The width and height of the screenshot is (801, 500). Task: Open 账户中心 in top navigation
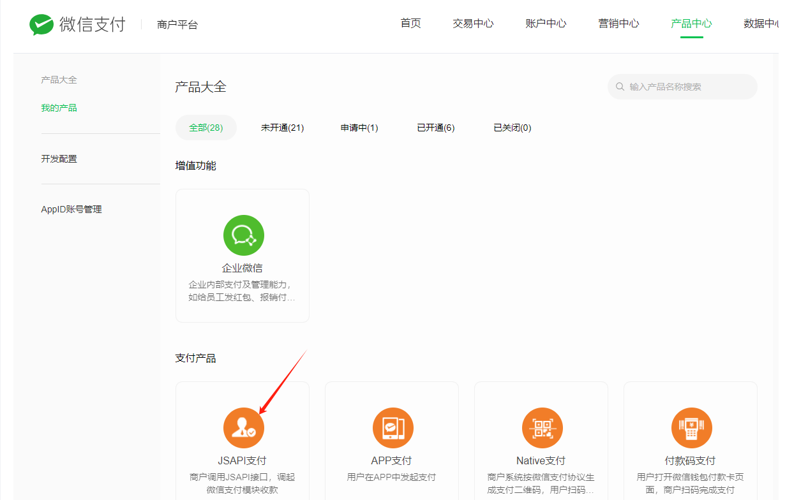click(x=546, y=24)
